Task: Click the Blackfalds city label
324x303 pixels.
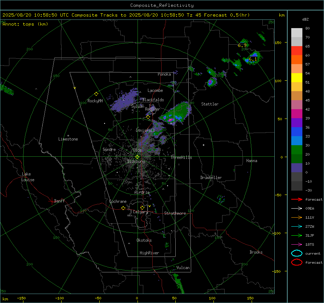Action: click(153, 100)
